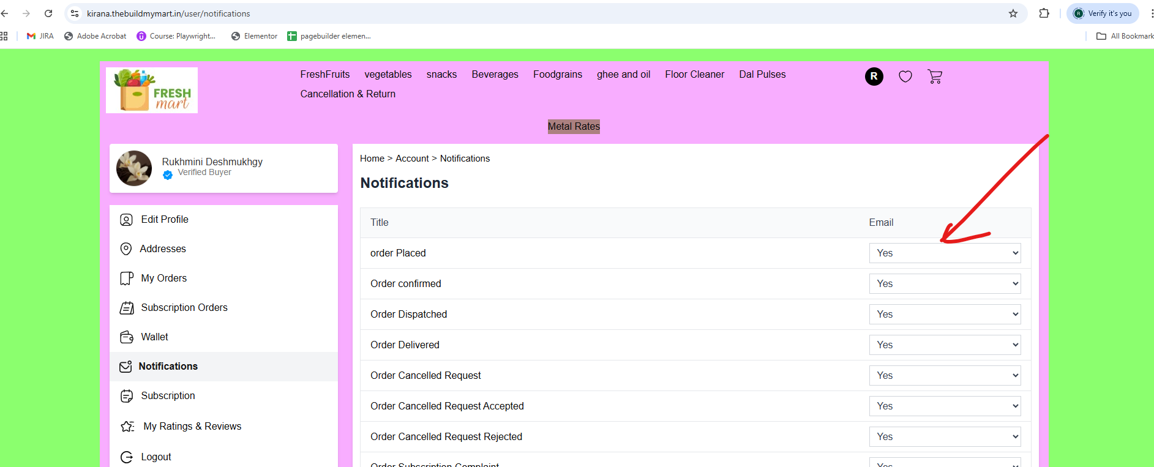Click the Order Delivered row title
The image size is (1154, 467).
[x=405, y=345]
